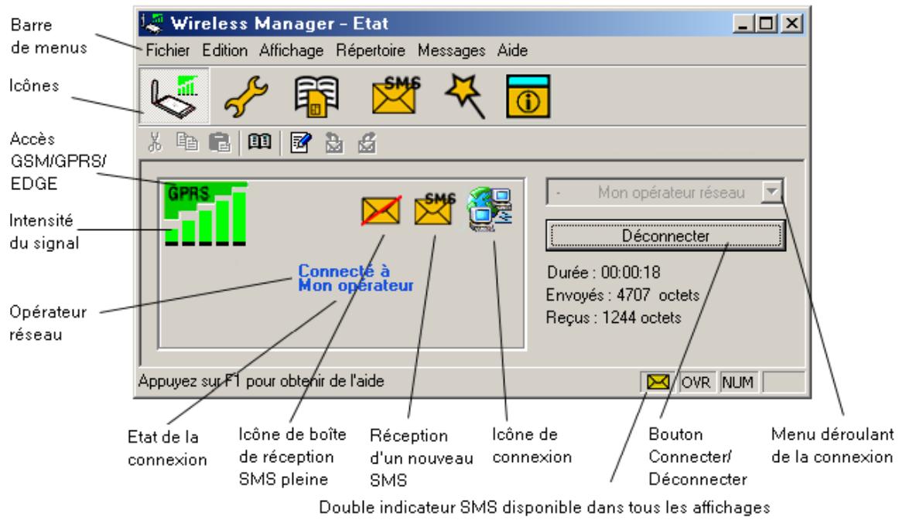Click the Cut scissors toolbar icon
The width and height of the screenshot is (899, 520).
tap(155, 142)
